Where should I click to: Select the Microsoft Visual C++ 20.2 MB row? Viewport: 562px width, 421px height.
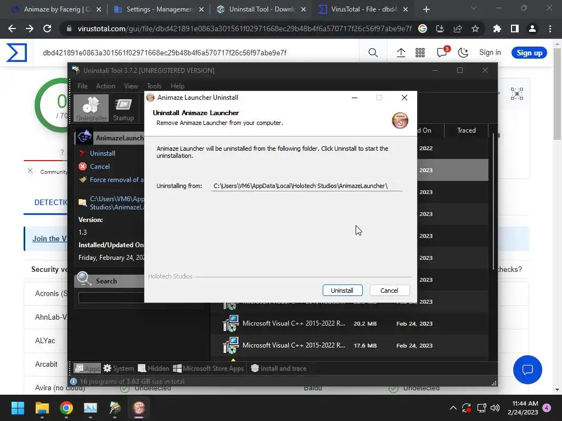[x=350, y=323]
